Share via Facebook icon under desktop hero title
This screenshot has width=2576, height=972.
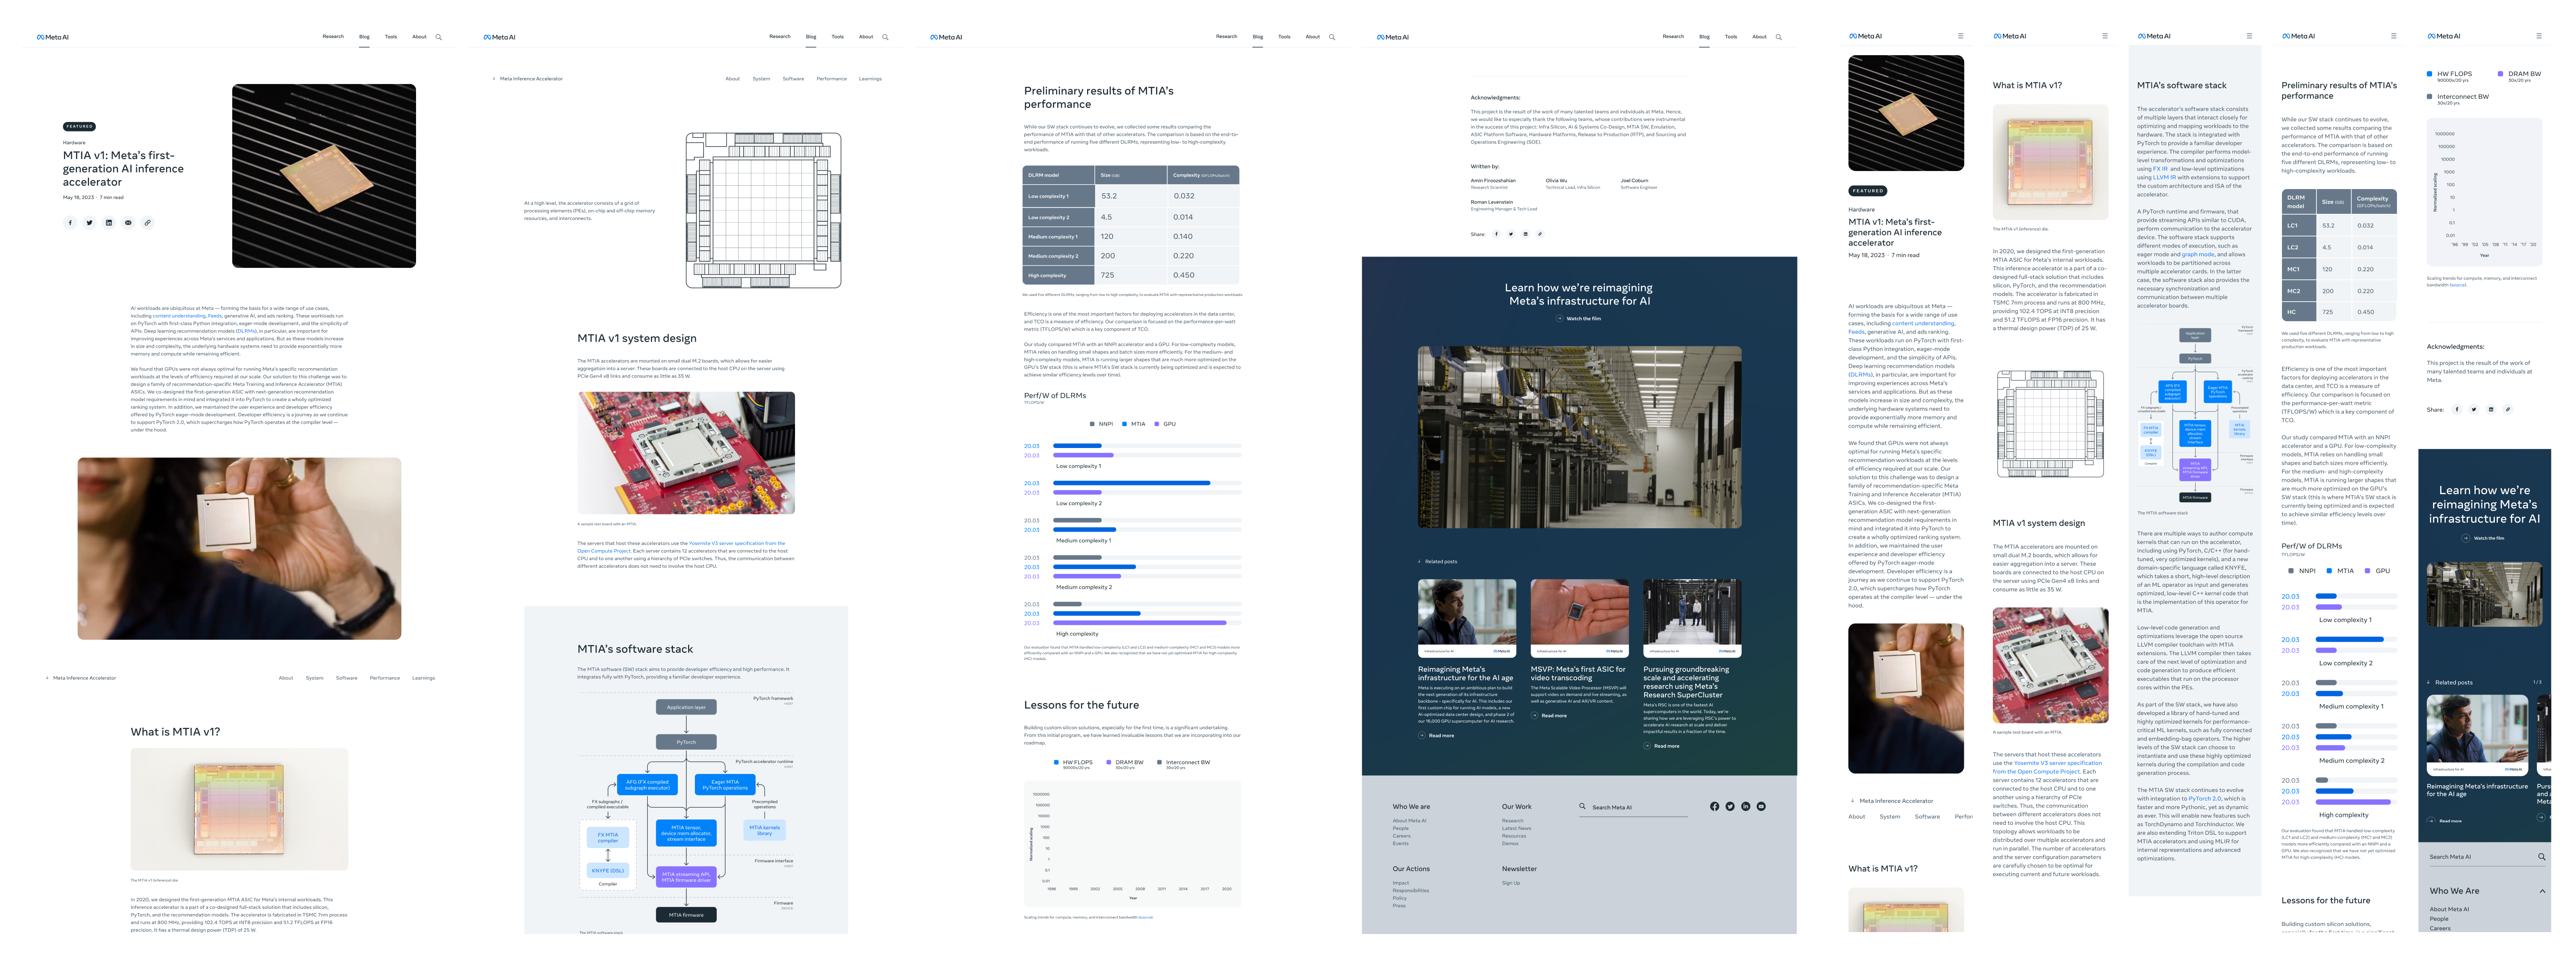coord(70,223)
